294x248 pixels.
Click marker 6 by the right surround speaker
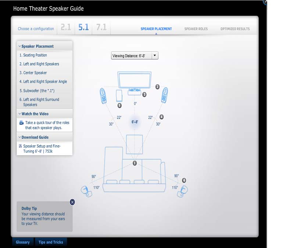pyautogui.click(x=184, y=180)
